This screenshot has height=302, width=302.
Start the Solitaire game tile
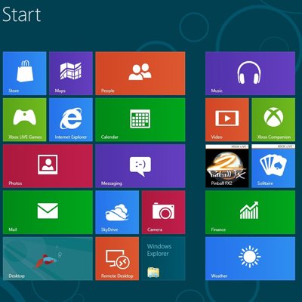pyautogui.click(x=273, y=166)
